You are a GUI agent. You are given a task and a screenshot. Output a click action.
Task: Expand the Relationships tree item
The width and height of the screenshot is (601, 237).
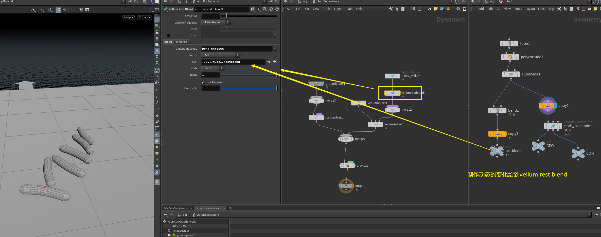pos(169,231)
